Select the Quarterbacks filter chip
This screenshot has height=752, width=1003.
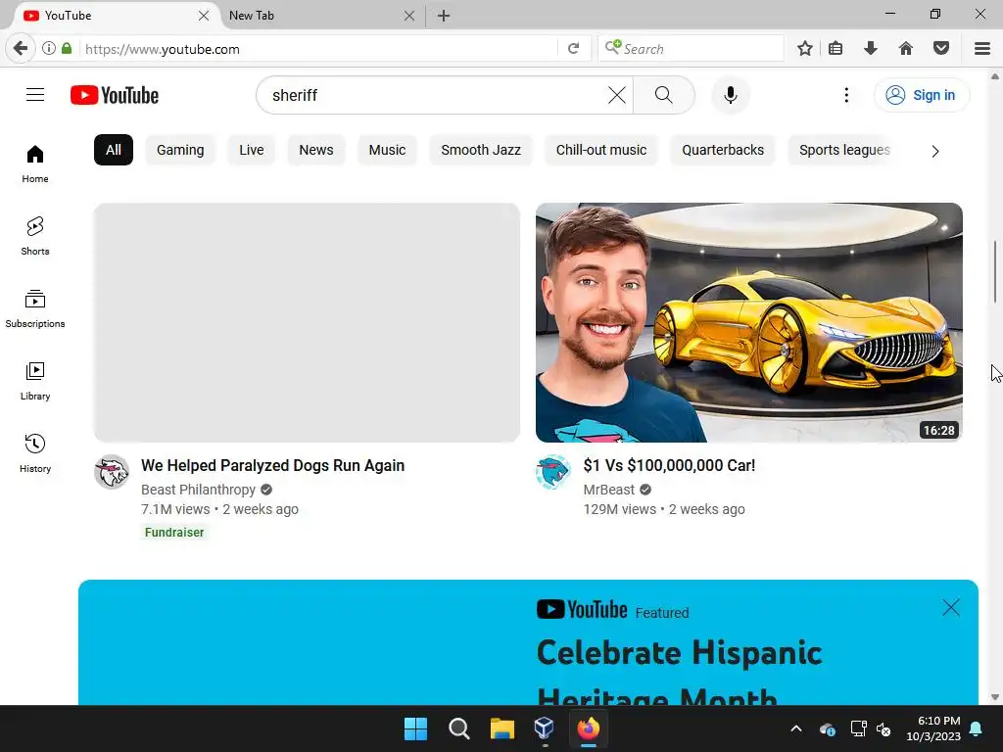(723, 150)
